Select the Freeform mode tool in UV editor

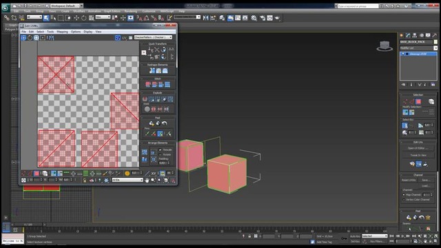(x=43, y=38)
